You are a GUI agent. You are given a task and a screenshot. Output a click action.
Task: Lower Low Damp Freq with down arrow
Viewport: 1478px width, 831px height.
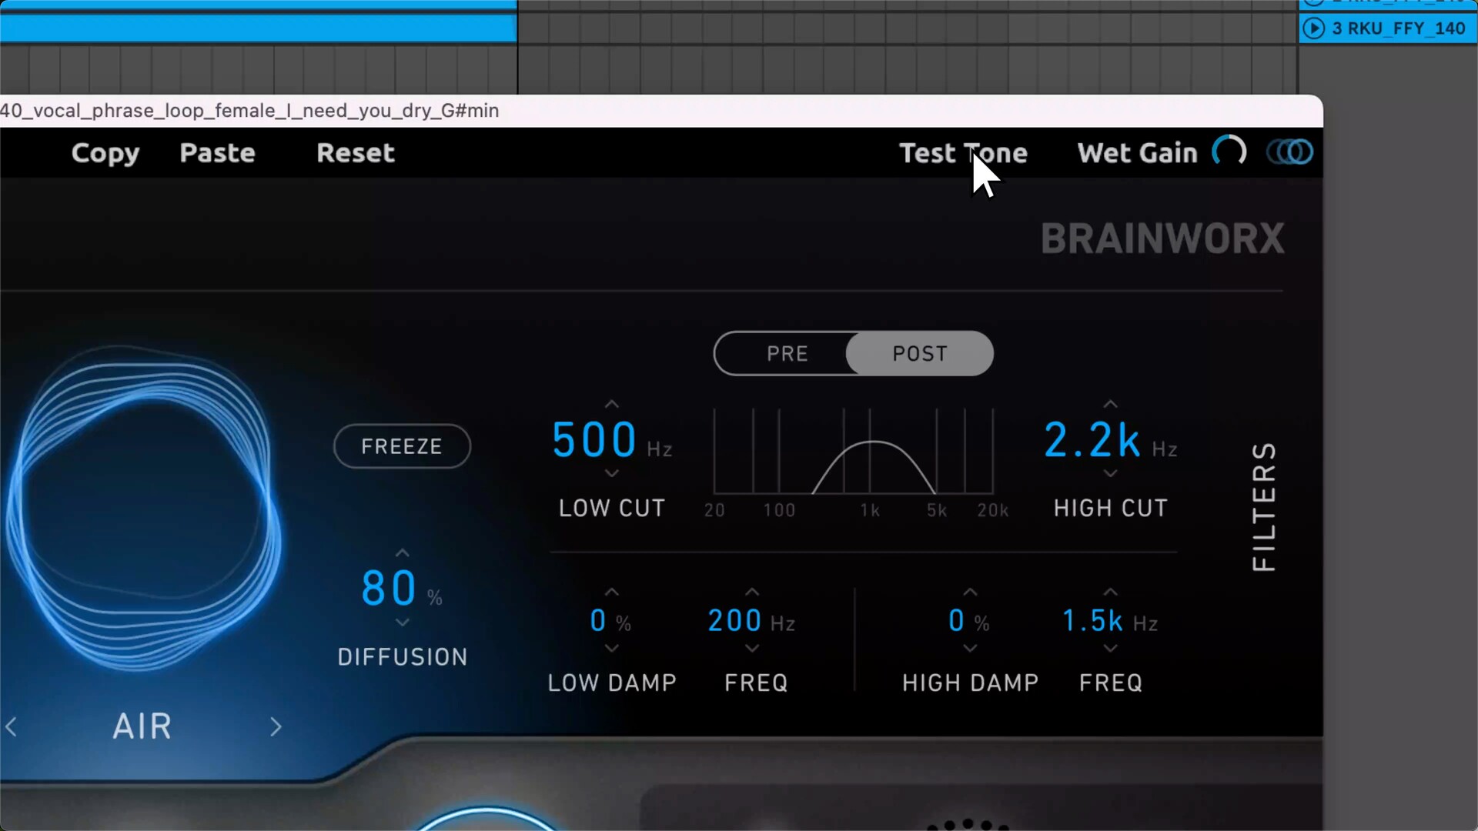752,649
